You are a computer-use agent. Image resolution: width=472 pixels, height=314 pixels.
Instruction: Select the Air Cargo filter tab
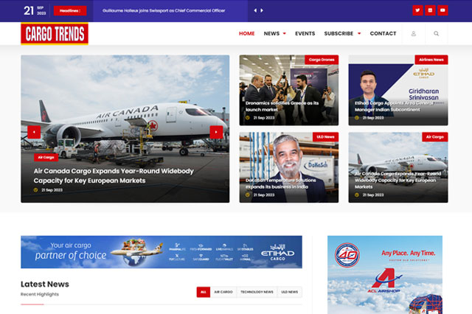(223, 292)
